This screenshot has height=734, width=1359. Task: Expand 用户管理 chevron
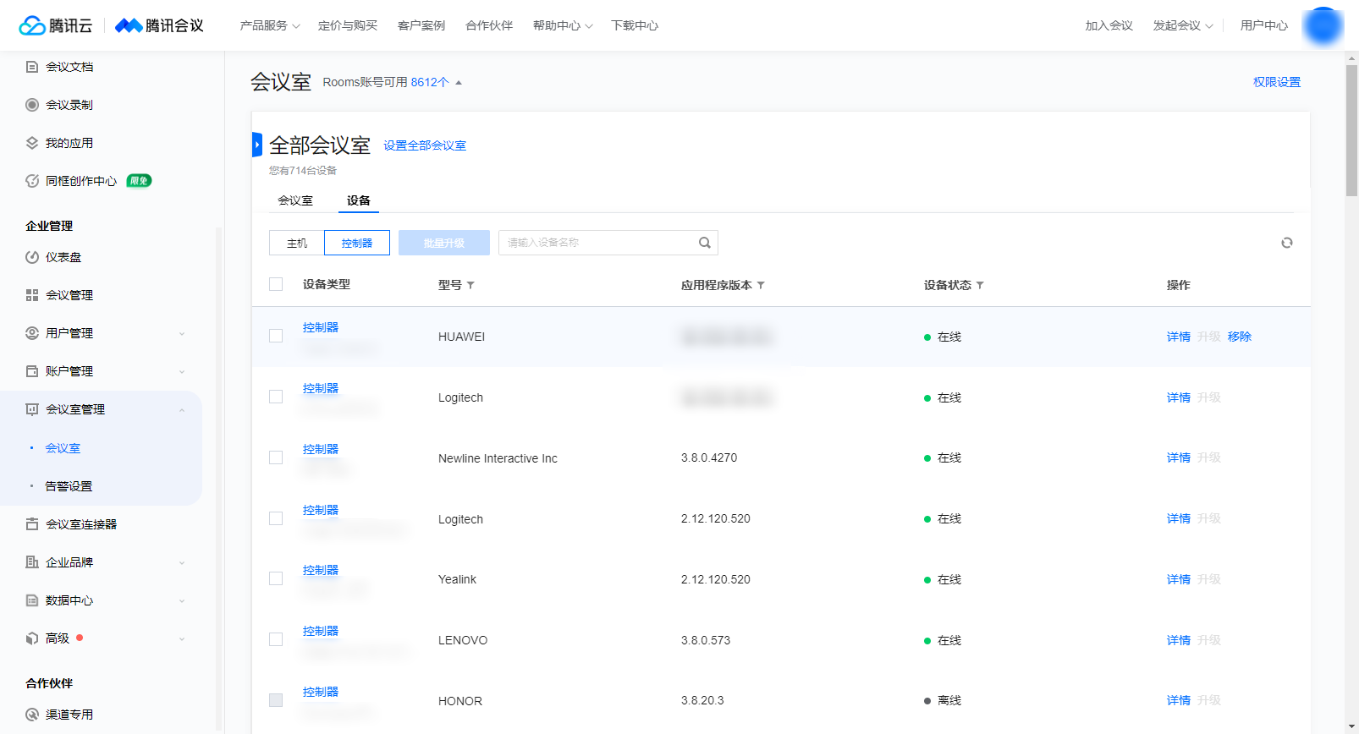182,334
